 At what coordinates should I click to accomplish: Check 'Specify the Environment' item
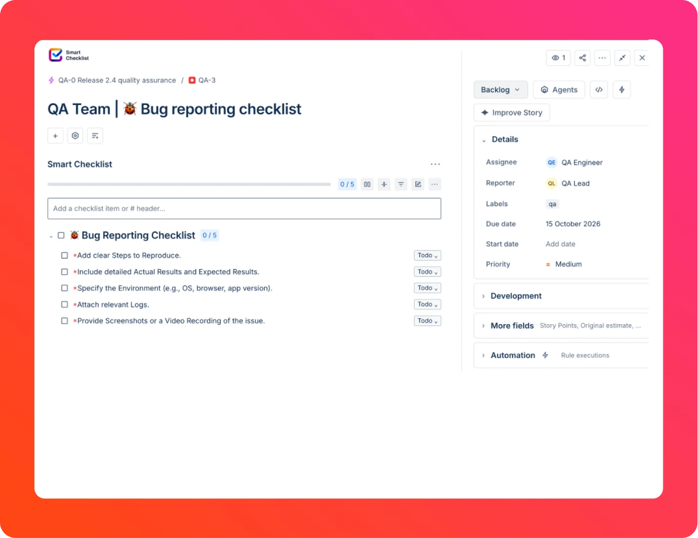(x=64, y=288)
